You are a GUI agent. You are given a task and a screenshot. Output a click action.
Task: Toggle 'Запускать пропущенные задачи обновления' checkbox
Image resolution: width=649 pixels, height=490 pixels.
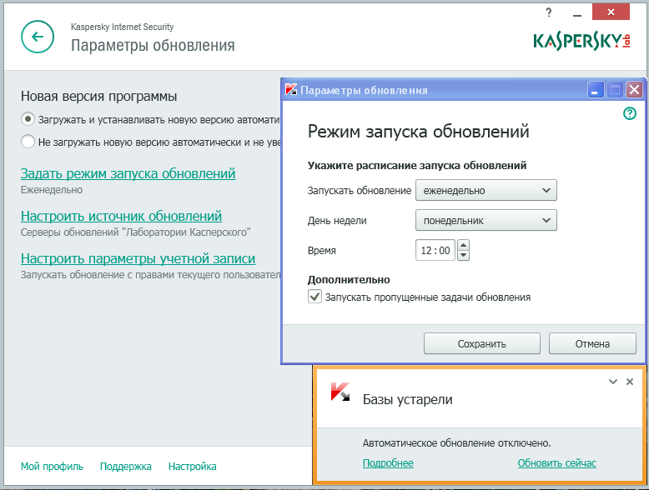coord(314,297)
